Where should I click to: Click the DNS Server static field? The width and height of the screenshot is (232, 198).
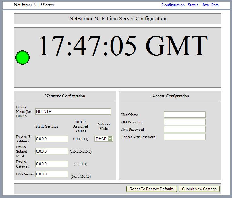tap(52, 174)
